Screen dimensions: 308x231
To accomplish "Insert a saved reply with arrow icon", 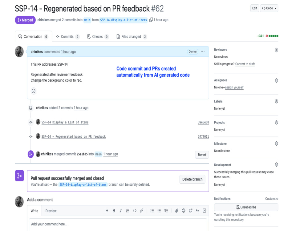I will (x=197, y=211).
